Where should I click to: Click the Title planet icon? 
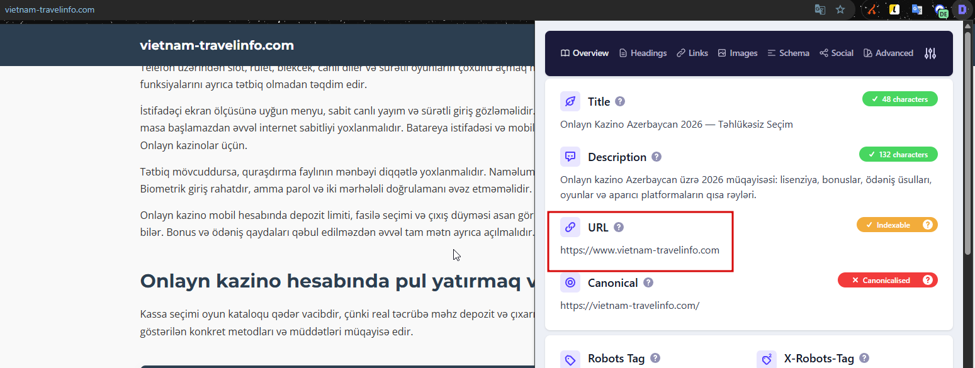570,101
